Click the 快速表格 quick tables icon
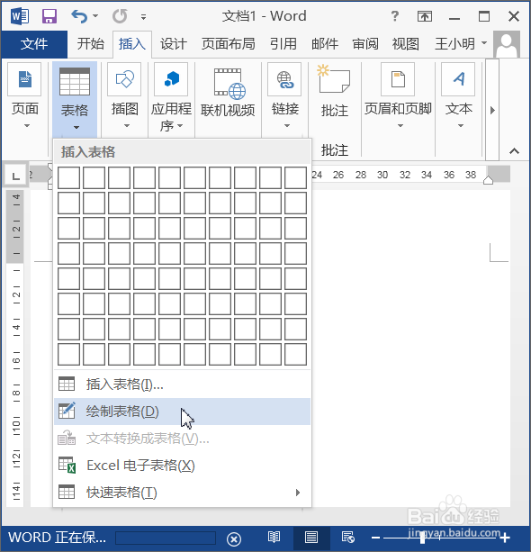 (67, 492)
